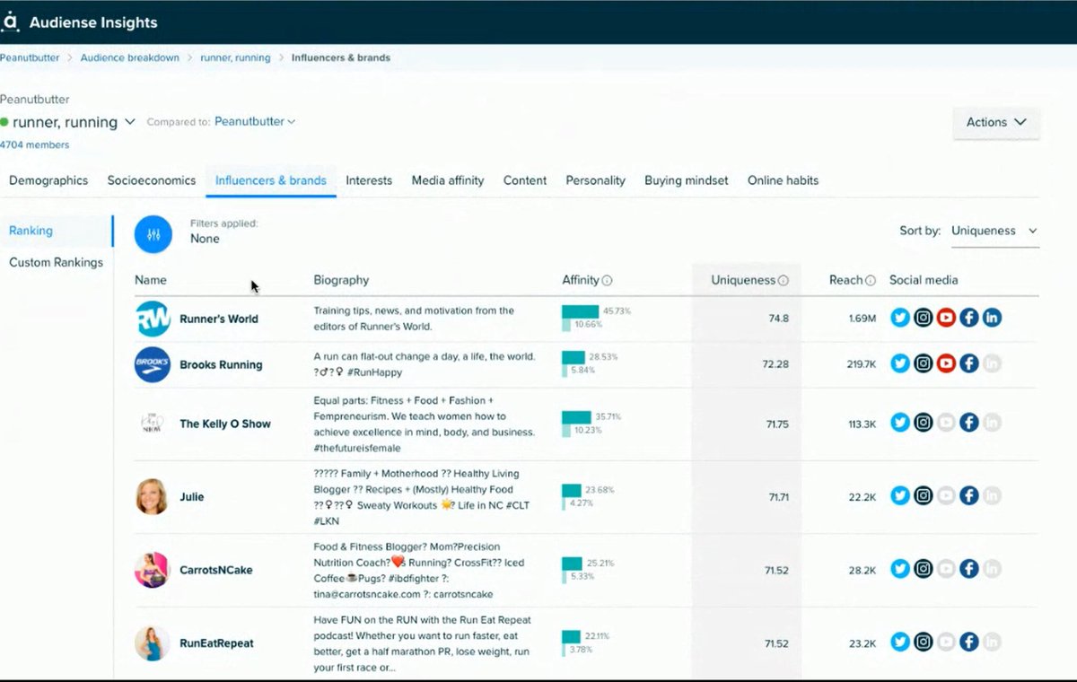Open the Personality tab
Image resolution: width=1077 pixels, height=682 pixels.
(595, 180)
